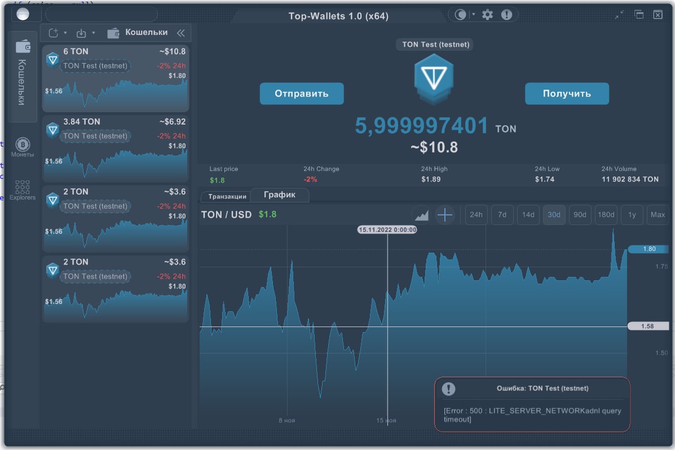Click the compact mode arrows icon in the title bar
Viewport: 675px width, 450px height.
(620, 15)
